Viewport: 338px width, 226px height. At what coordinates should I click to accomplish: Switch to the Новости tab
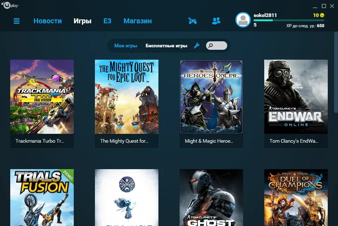click(48, 21)
